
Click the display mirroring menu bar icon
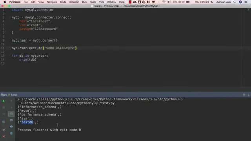pos(154,2)
